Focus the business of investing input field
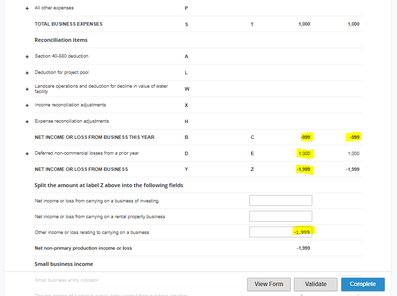The image size is (397, 296). coord(281,200)
